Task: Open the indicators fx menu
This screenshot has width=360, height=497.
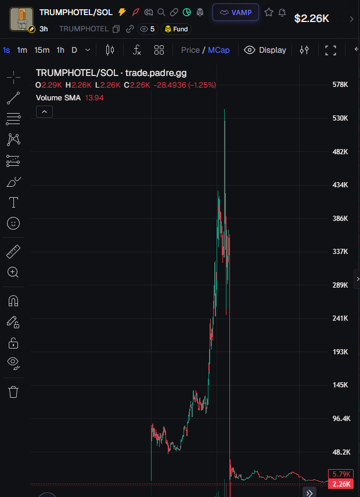Action: [x=137, y=50]
